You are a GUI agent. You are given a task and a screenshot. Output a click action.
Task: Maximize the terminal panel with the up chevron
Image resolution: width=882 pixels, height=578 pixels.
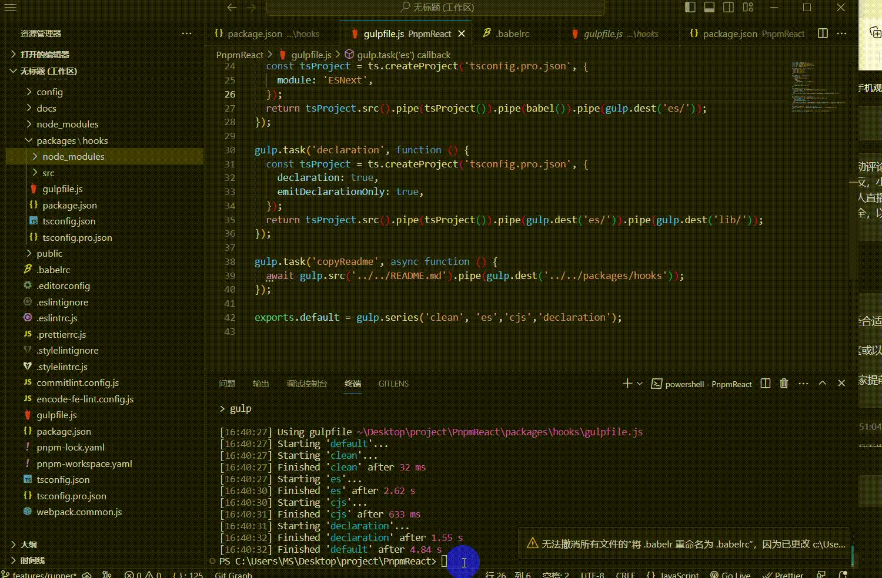823,384
